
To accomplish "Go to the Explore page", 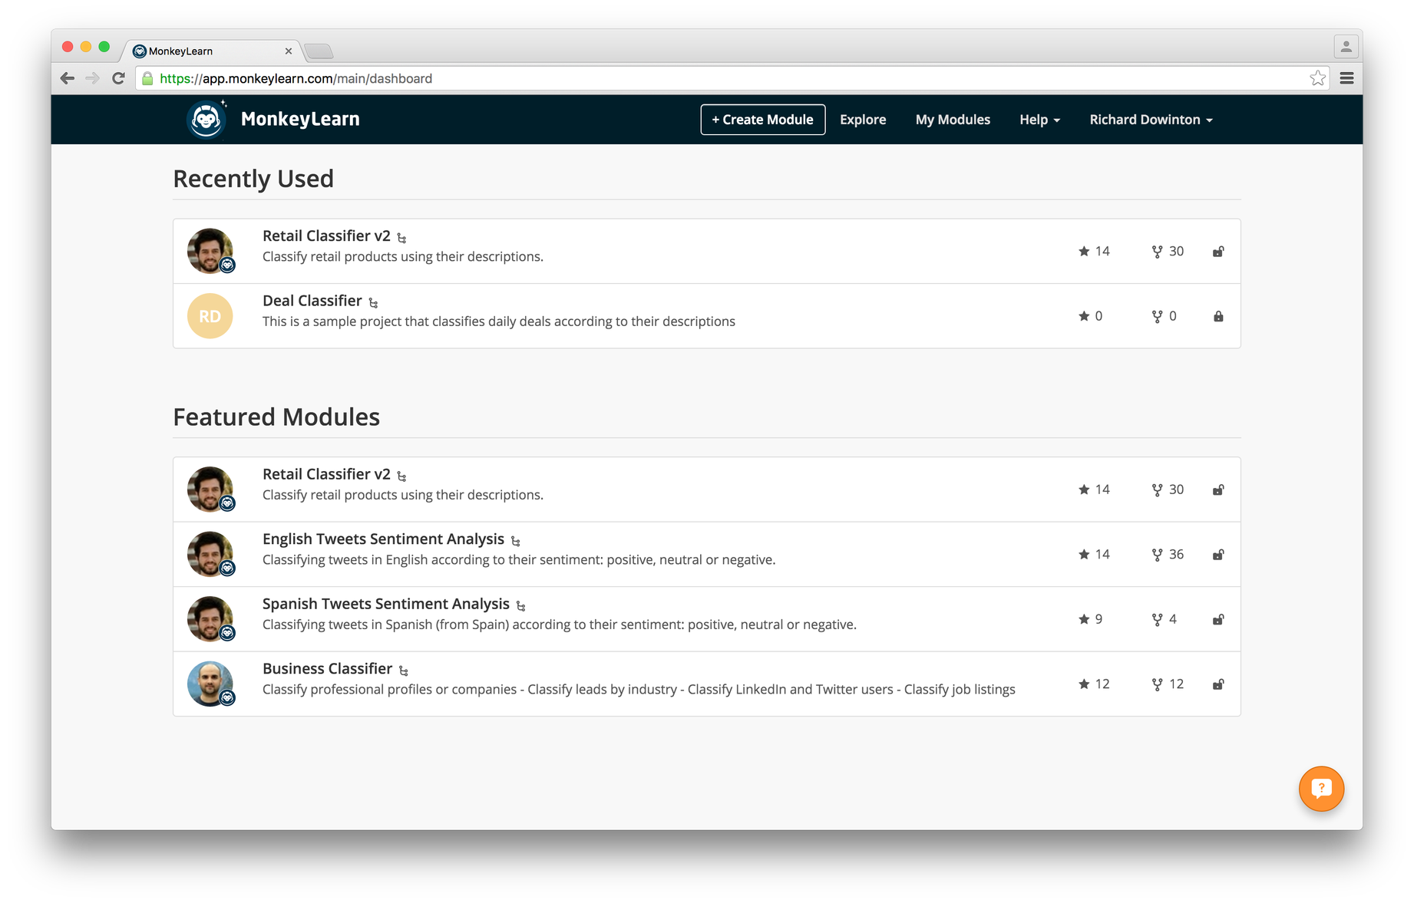I will [863, 120].
